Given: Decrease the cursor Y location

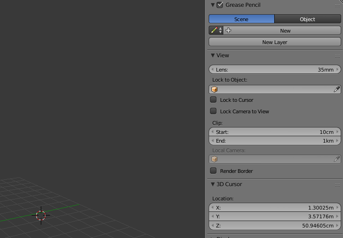Looking at the screenshot, I should [212, 216].
